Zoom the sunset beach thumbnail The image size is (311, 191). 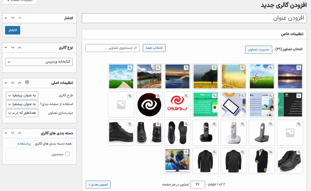point(186,68)
